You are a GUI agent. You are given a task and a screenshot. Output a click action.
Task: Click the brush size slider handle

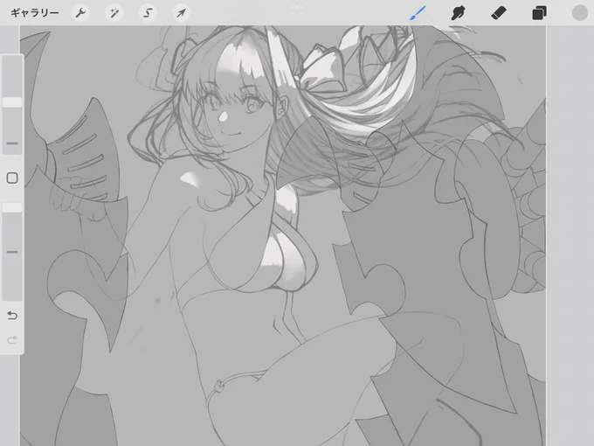point(12,102)
